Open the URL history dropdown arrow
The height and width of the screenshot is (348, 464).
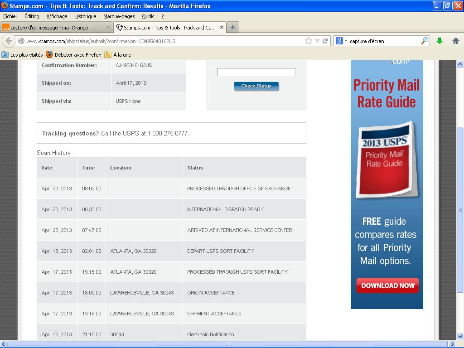317,41
